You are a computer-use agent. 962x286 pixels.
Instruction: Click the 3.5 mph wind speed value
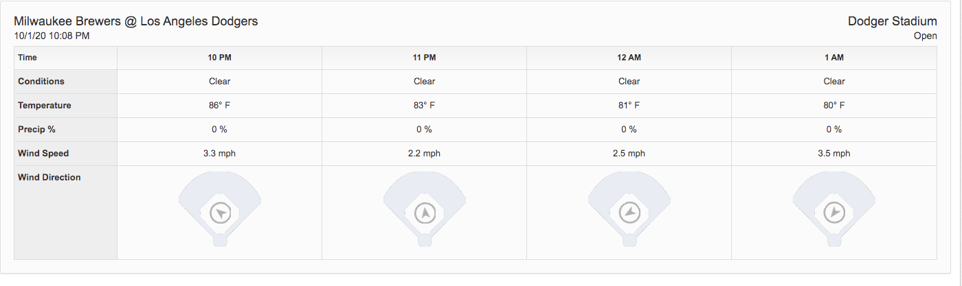coord(834,154)
